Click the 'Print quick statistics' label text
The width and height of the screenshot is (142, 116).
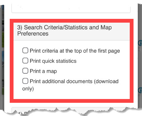point(53,61)
